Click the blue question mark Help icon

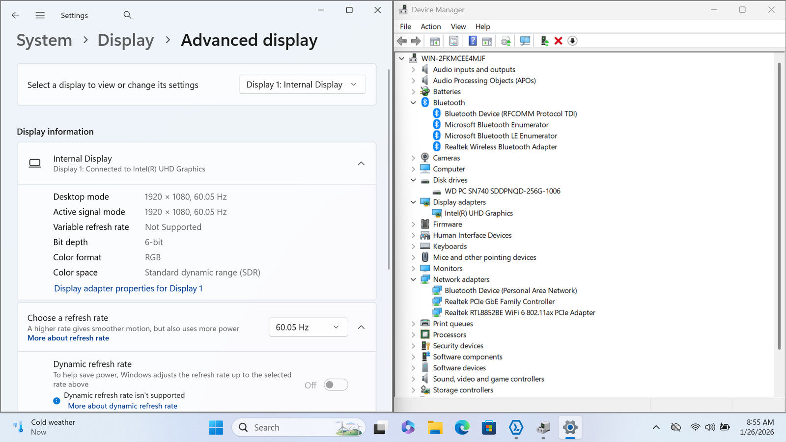click(x=472, y=41)
